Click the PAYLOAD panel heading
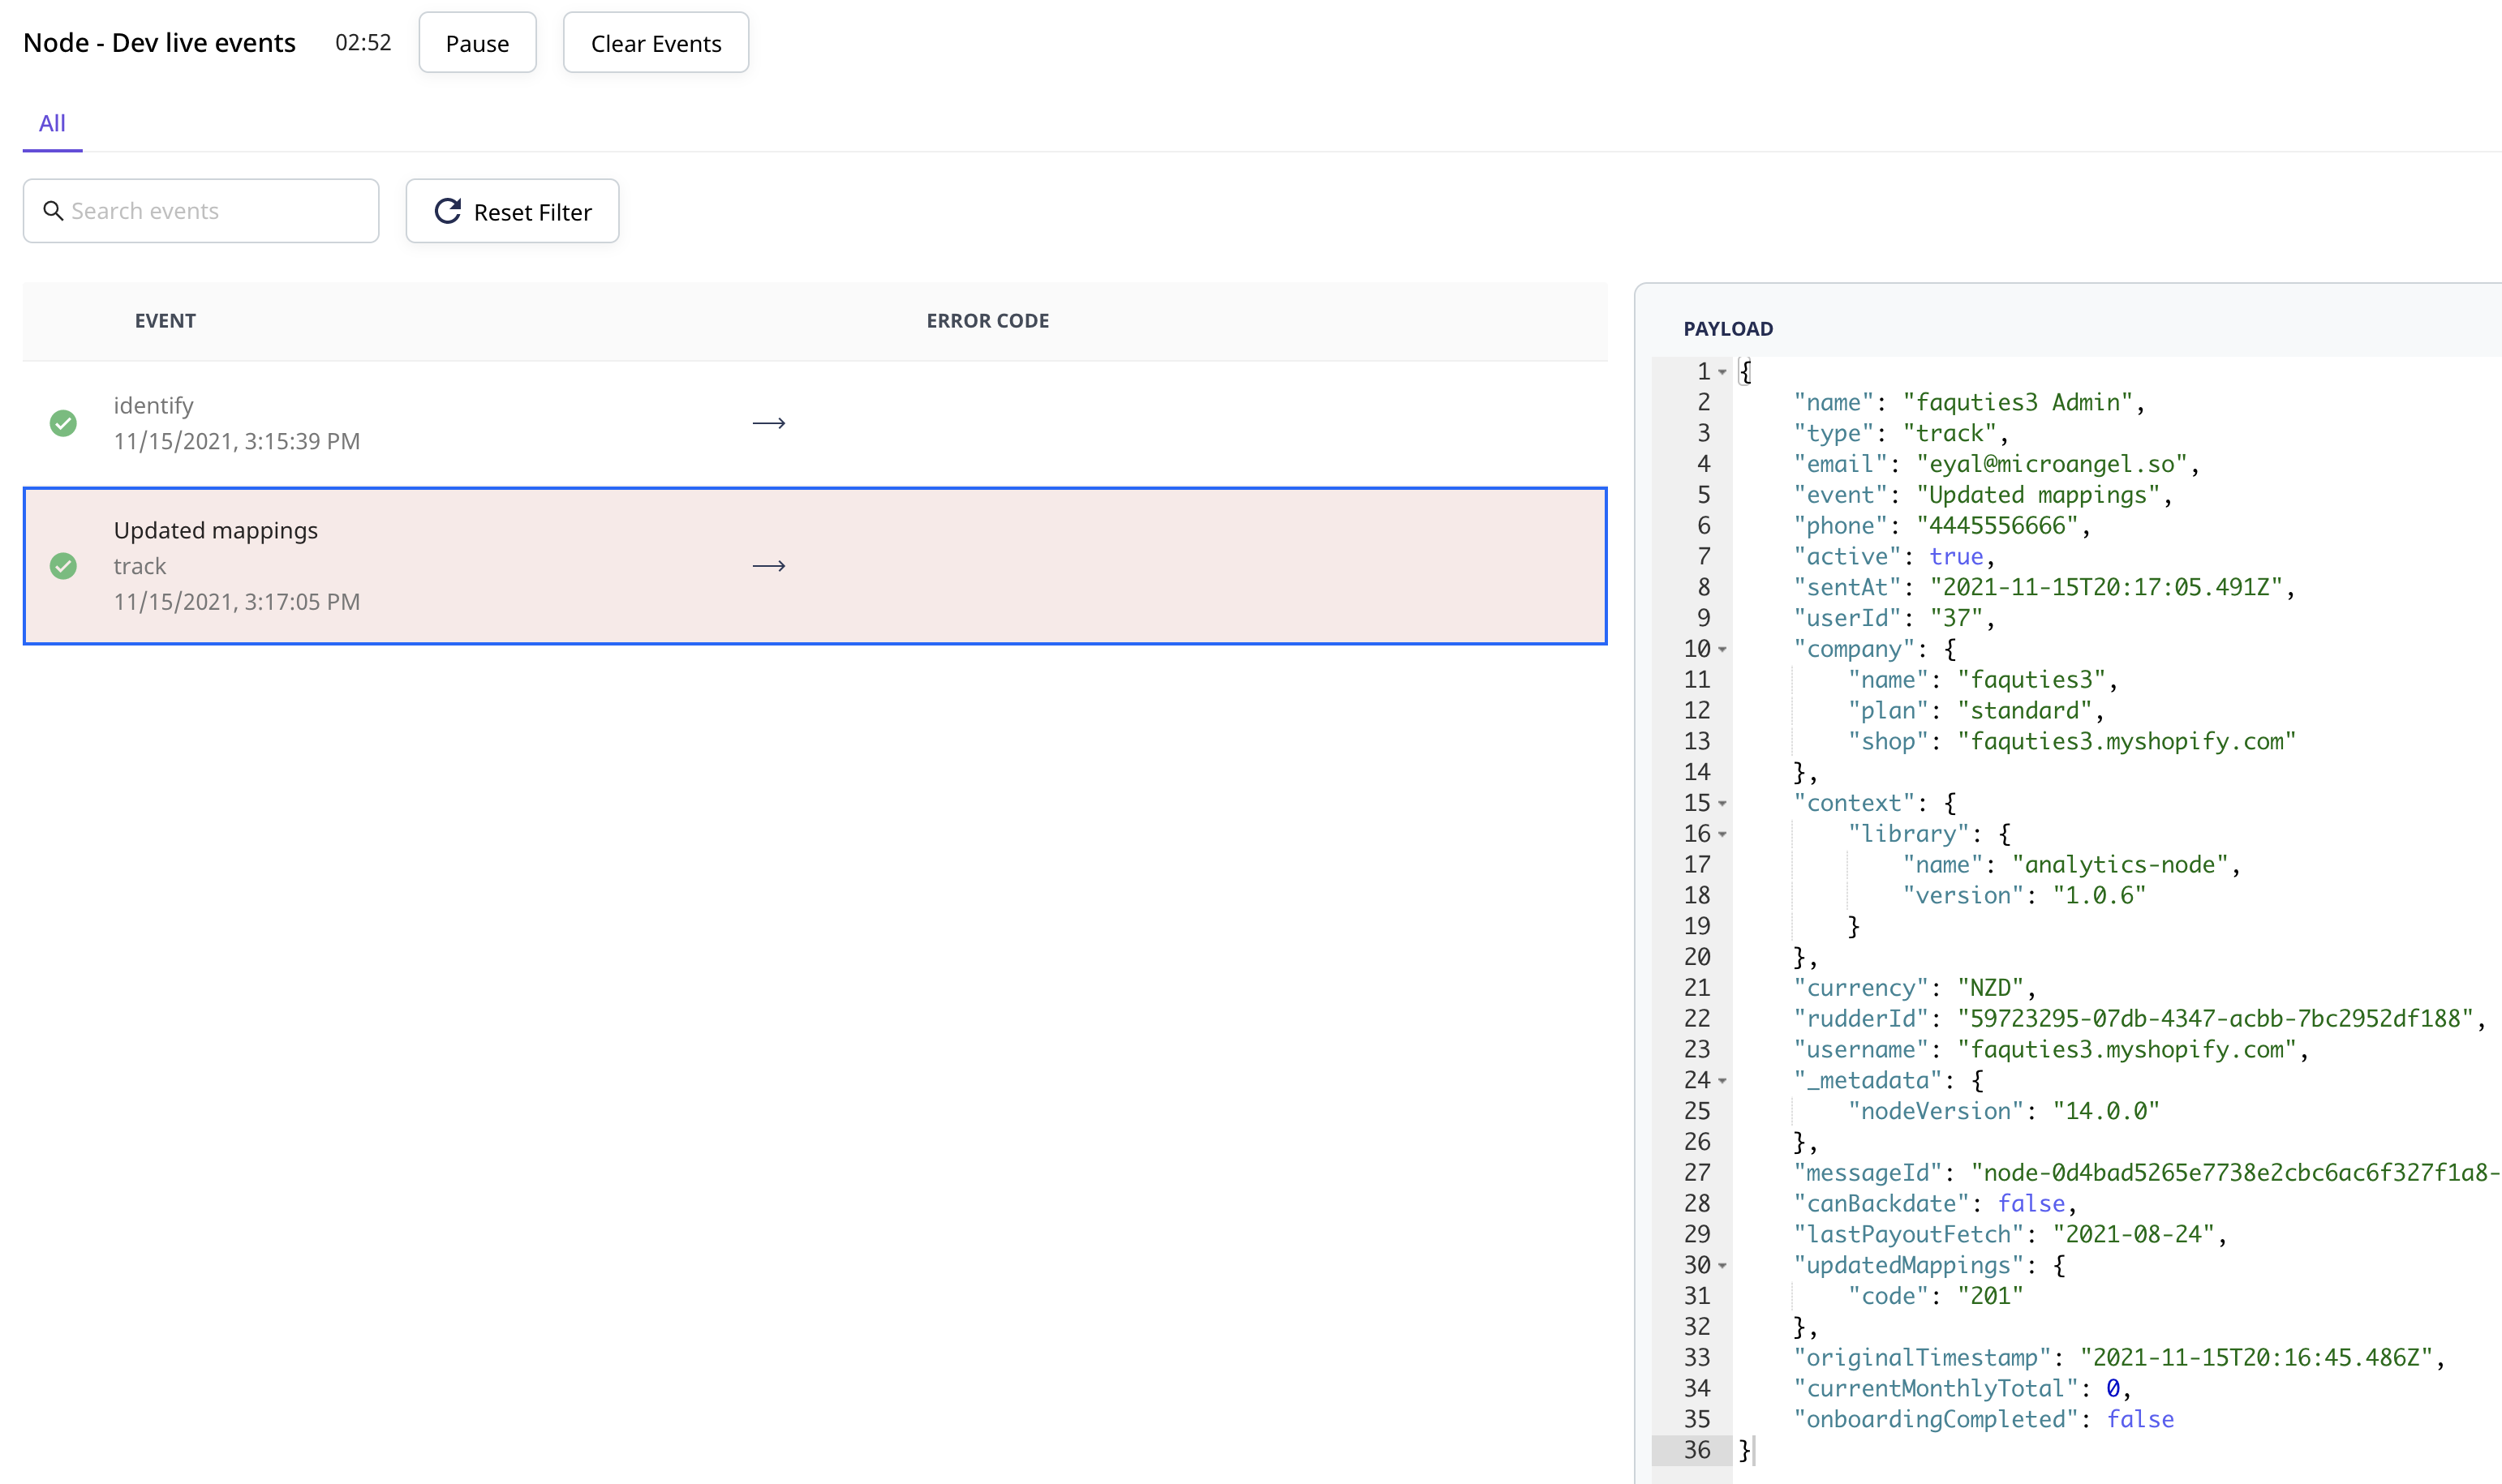Viewport: 2502px width, 1484px height. pyautogui.click(x=1728, y=329)
